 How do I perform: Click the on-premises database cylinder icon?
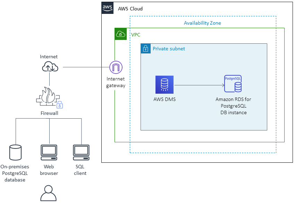(x=15, y=152)
